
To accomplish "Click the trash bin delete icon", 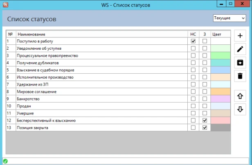I will tap(240, 75).
